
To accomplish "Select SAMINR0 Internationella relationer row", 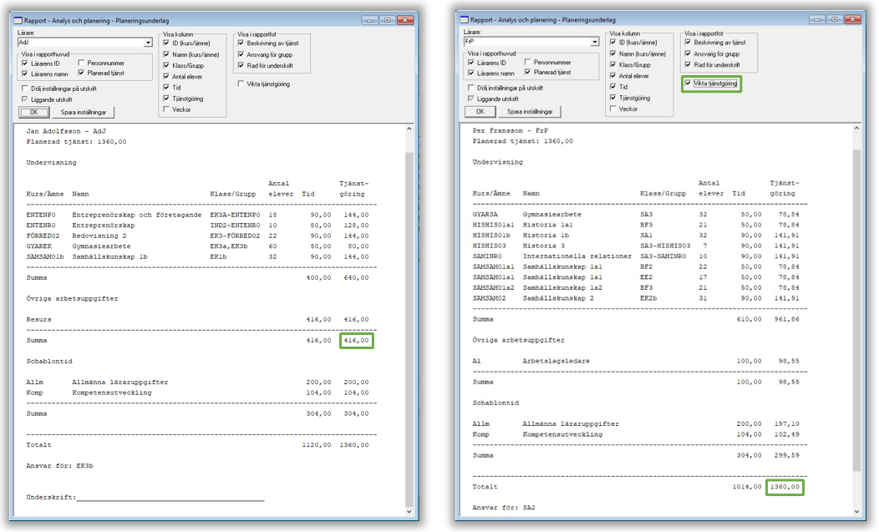I will pos(636,256).
